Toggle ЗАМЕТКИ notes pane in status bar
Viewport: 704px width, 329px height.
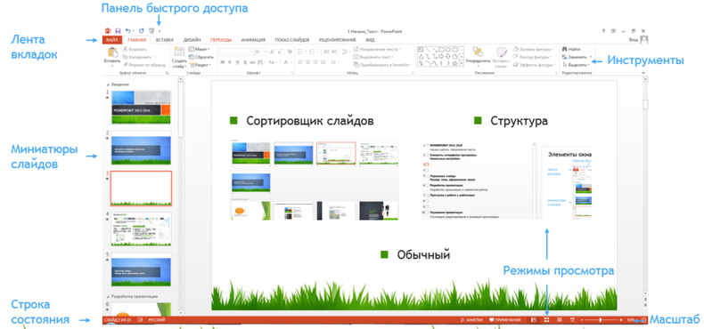[x=471, y=320]
